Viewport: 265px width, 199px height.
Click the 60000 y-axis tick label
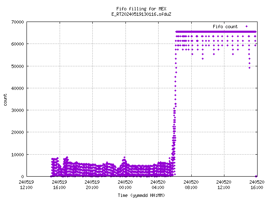(17, 44)
